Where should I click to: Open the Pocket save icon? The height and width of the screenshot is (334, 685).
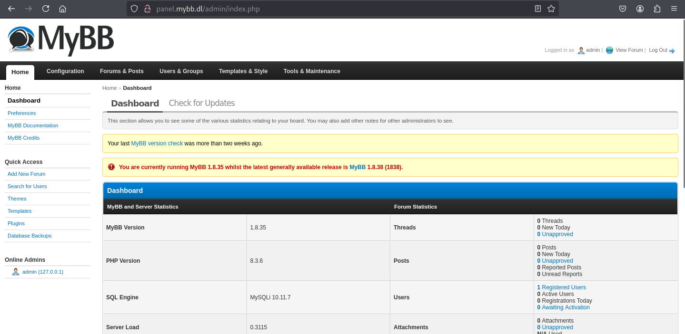pyautogui.click(x=622, y=9)
